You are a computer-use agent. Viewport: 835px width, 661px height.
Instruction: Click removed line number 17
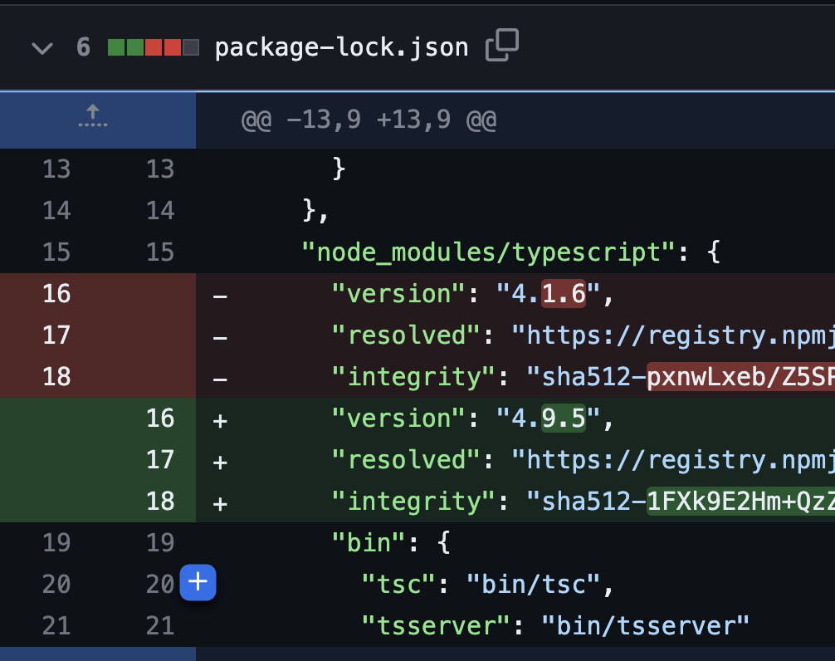point(56,335)
